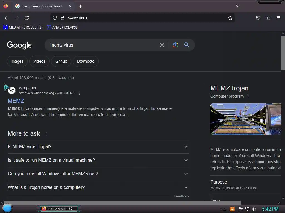This screenshot has width=285, height=213.
Task: Click the en.wikipedia.org wiki MEMZ URL
Action: (x=47, y=93)
